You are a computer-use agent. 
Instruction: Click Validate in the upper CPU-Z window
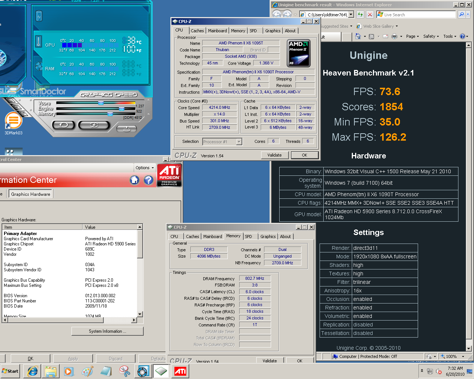(274, 155)
